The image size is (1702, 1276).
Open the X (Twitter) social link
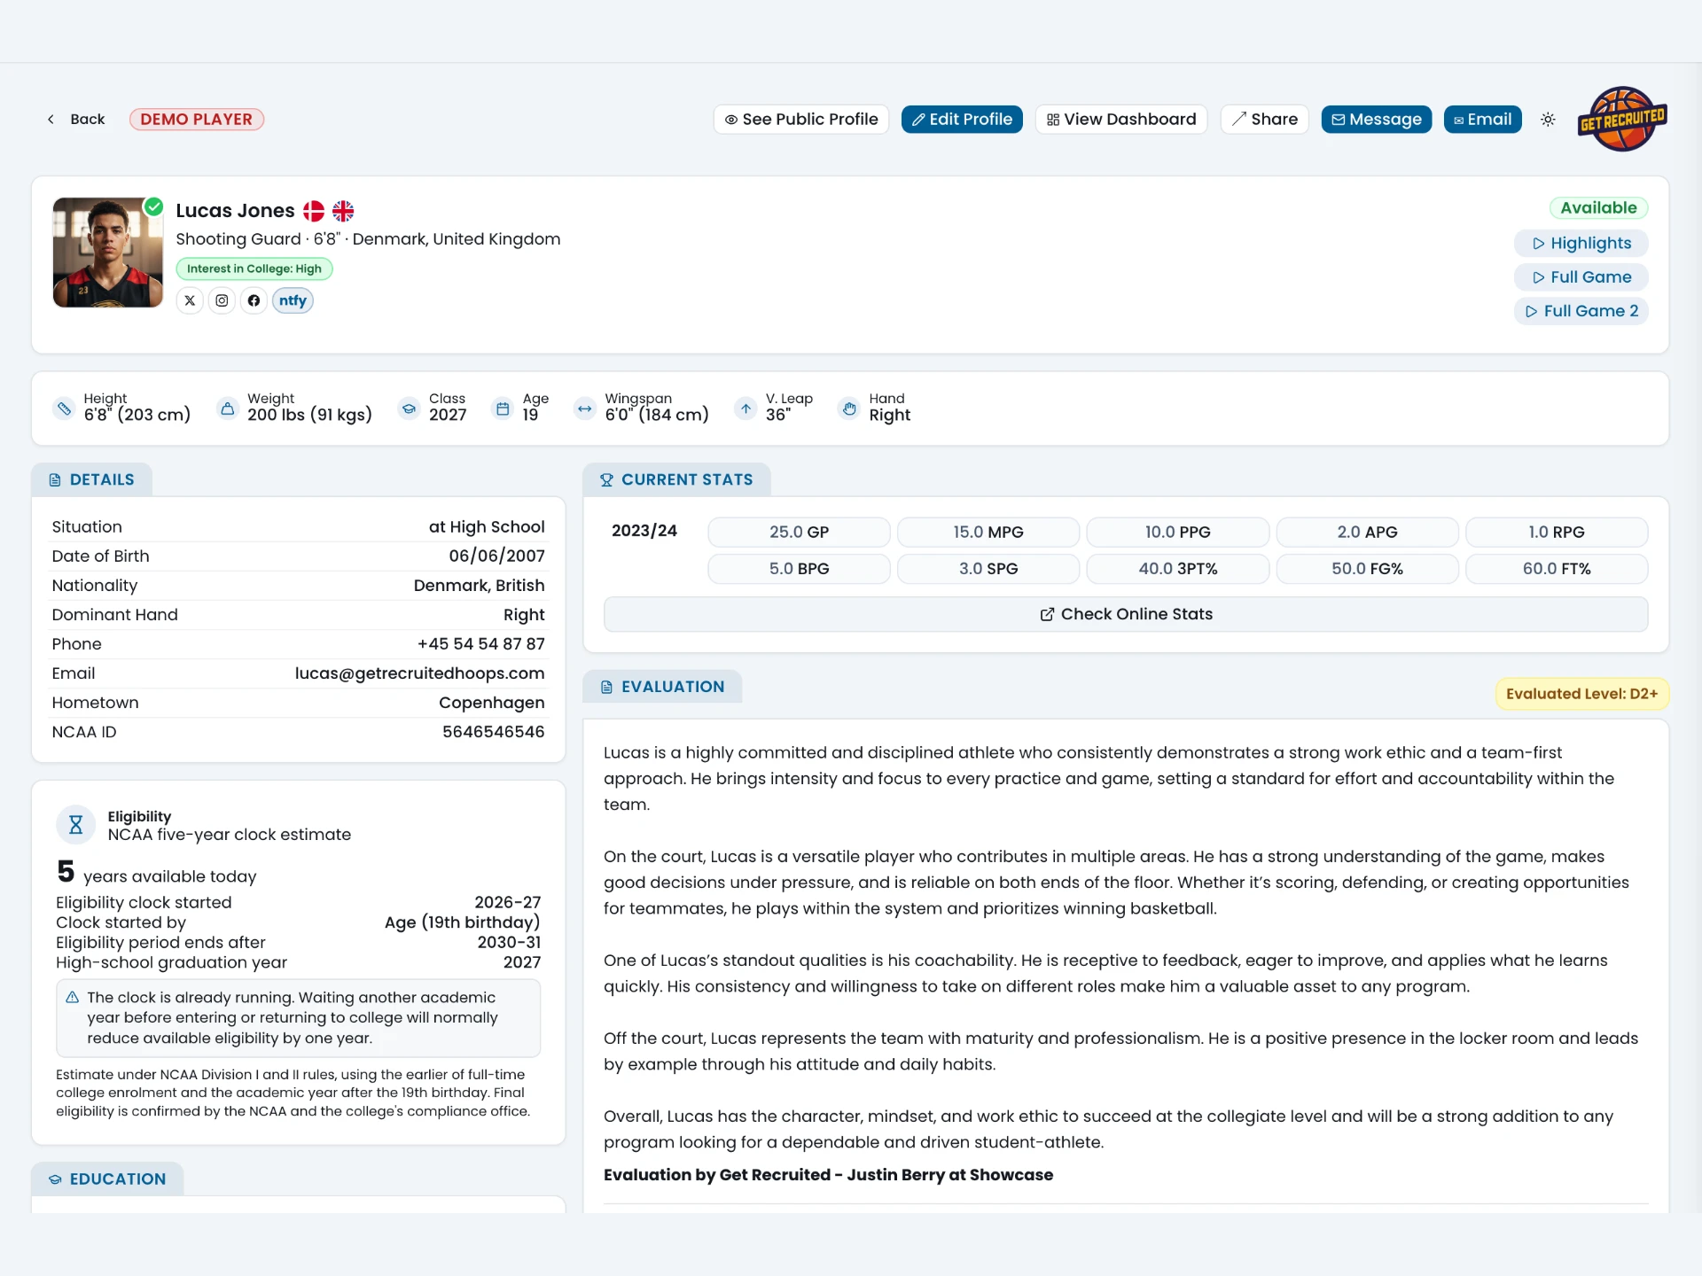(190, 300)
